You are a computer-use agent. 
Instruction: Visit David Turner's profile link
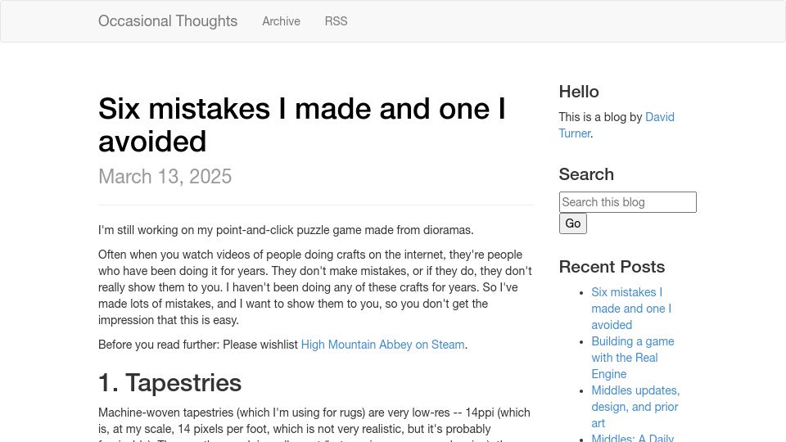point(617,125)
